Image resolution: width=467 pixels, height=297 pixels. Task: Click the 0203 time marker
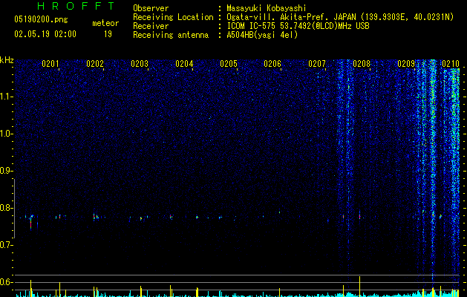coord(140,64)
